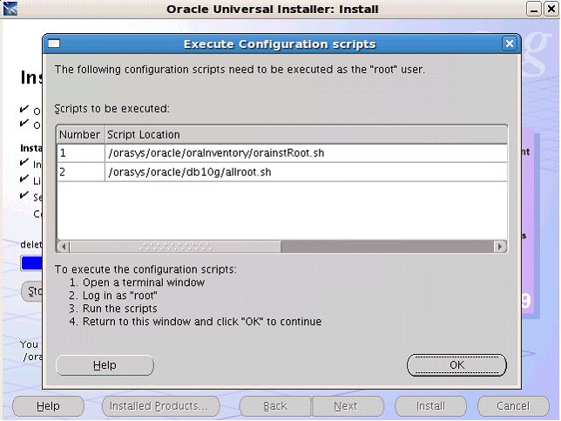Click the script table's right scroll arrow
The width and height of the screenshot is (561, 421).
(x=500, y=247)
